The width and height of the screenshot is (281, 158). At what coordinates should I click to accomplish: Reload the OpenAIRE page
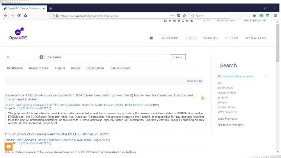19,16
